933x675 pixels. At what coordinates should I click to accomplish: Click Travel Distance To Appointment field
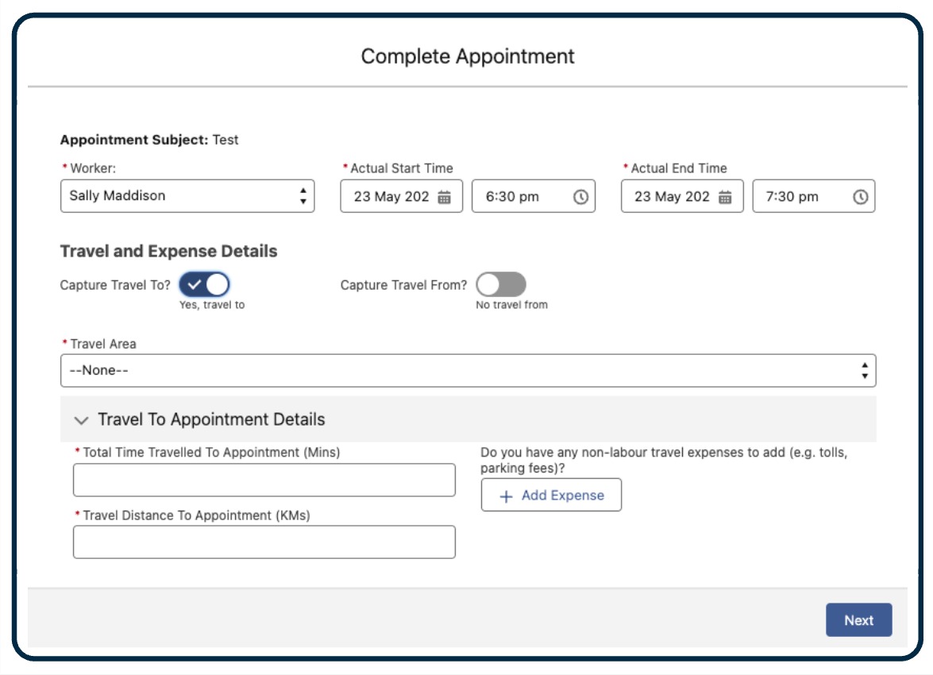click(264, 542)
